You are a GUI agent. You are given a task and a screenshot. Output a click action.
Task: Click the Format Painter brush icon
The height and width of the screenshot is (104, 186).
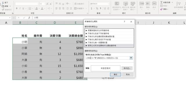tap(3, 10)
